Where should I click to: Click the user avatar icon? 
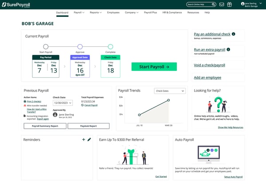pos(243,4)
